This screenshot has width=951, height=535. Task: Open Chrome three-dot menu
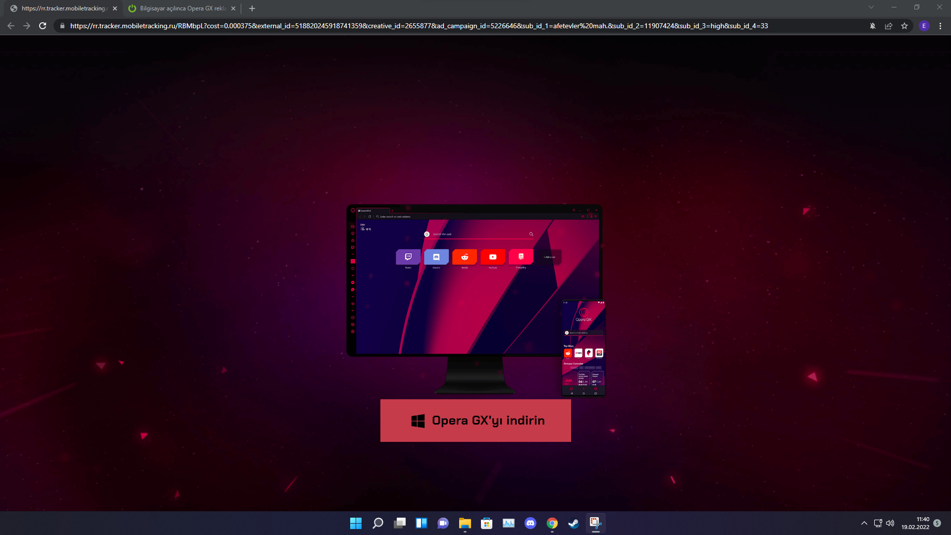[940, 26]
